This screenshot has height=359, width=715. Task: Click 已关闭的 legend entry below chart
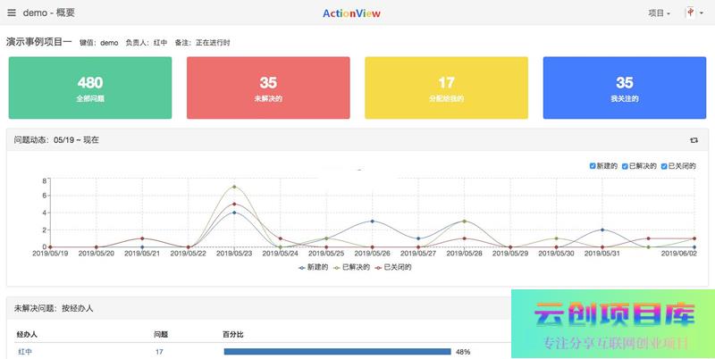click(393, 267)
